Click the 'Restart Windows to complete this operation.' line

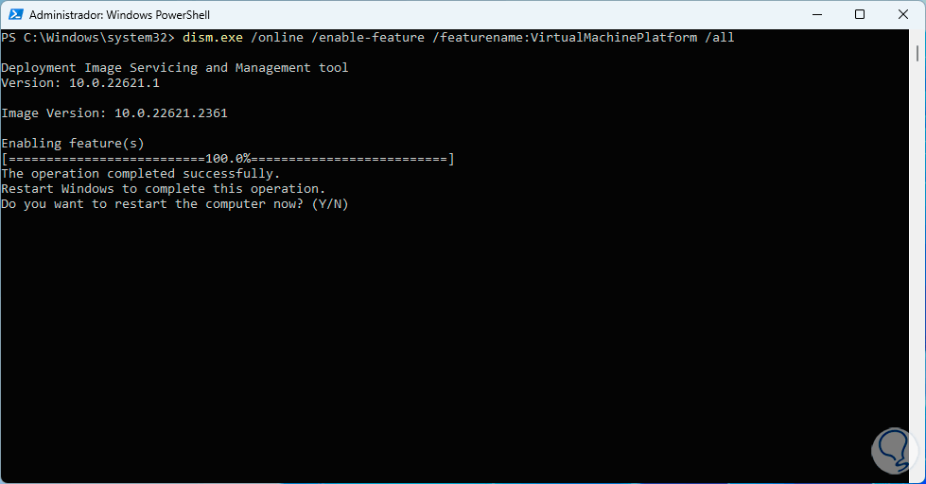coord(164,189)
